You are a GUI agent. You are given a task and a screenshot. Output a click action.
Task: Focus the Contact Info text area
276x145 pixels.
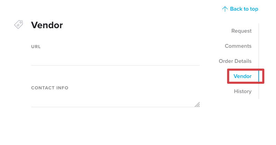tap(115, 100)
